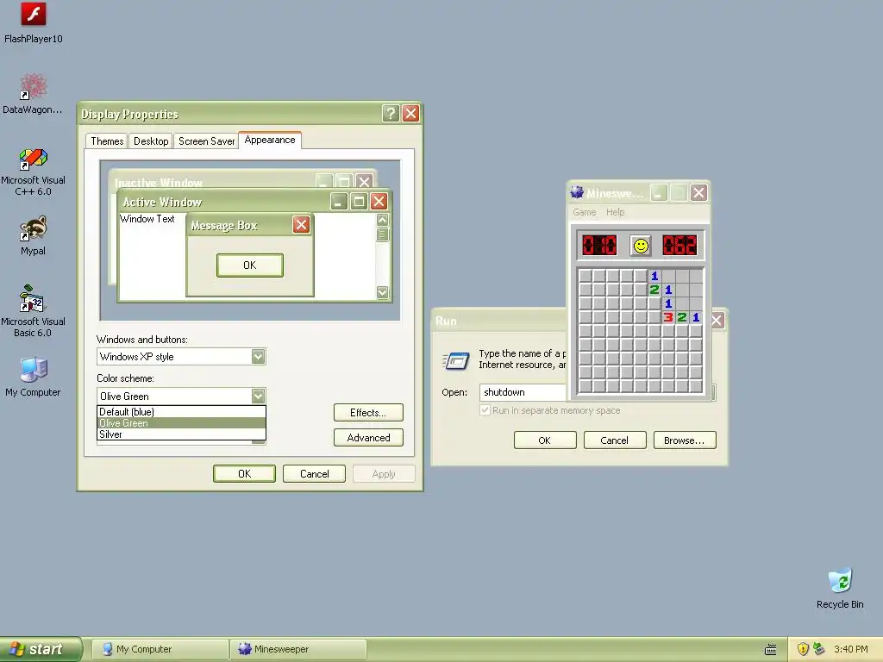Image resolution: width=883 pixels, height=662 pixels.
Task: Click the Safely Remove Hardware tray icon
Action: tap(818, 649)
